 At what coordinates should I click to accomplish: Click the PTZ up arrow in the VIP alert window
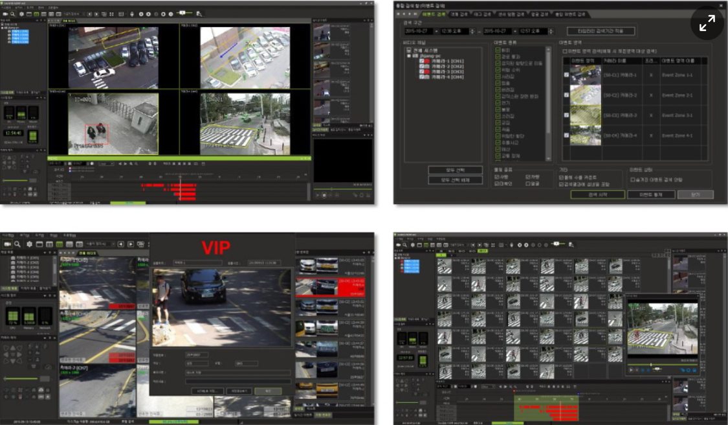12,347
